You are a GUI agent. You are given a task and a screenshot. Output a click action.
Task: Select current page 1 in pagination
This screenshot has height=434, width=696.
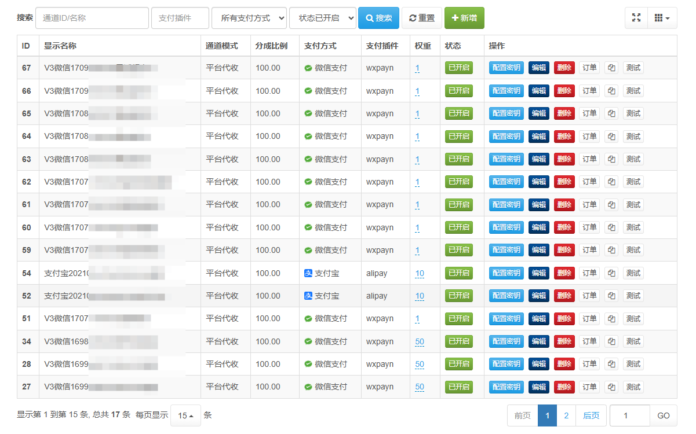548,415
